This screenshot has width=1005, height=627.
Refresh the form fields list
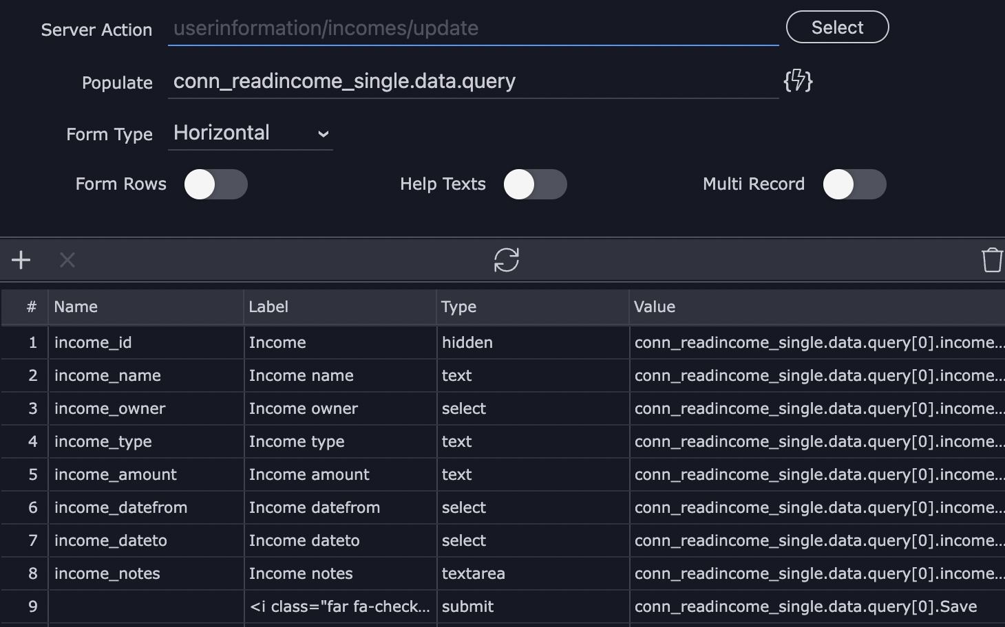click(x=507, y=260)
